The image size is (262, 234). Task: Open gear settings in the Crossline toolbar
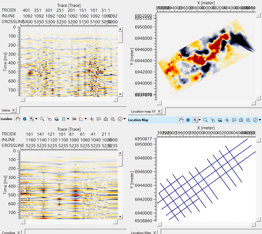[x=25, y=119]
